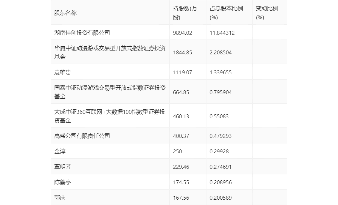Select 华夏中证动漫游戏交易型开放式指数证券投资基金 row name
338x205 pixels.
click(110, 52)
